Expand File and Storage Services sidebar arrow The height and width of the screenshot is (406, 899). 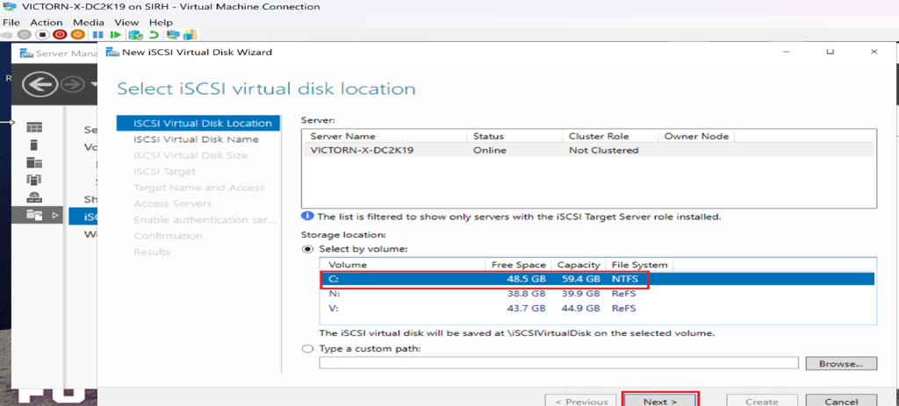[x=57, y=215]
